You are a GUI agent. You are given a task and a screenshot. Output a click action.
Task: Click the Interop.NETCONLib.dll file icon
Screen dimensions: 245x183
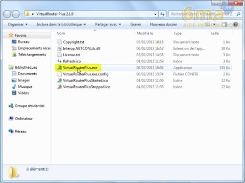(59, 48)
